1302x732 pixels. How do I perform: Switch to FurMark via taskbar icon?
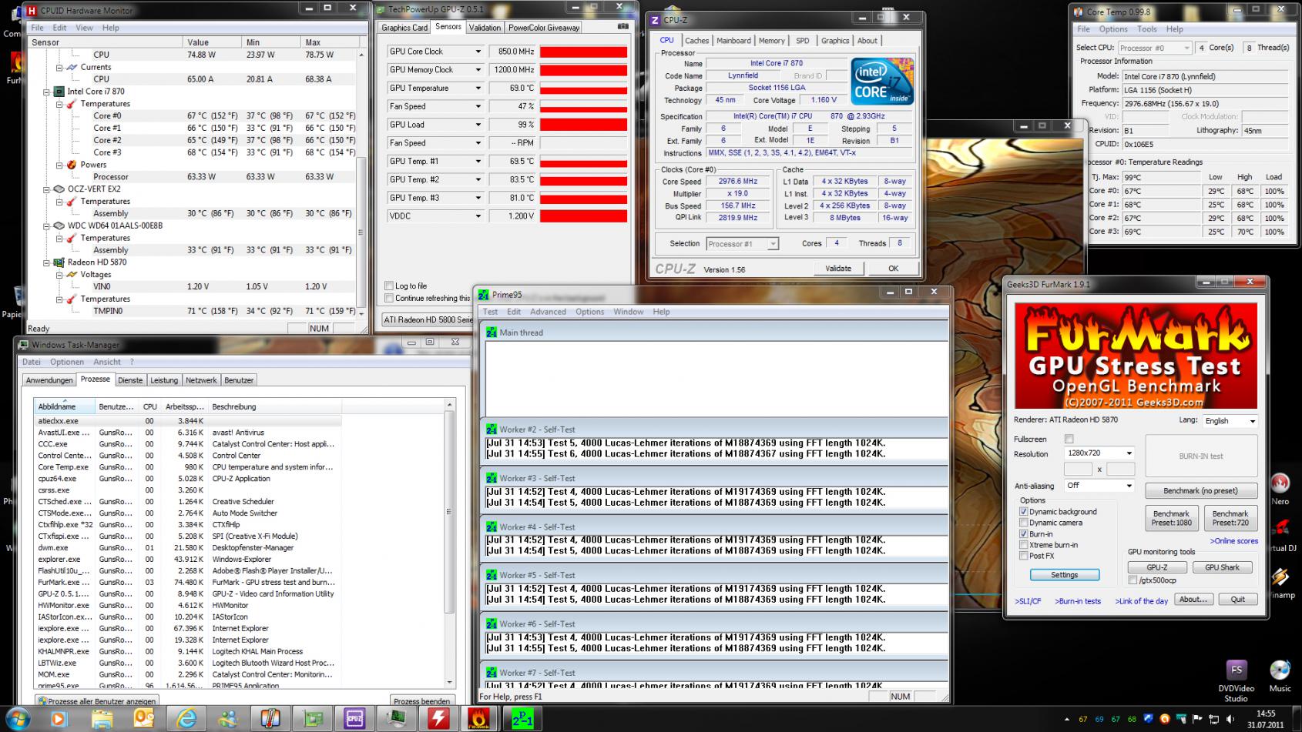(x=479, y=719)
